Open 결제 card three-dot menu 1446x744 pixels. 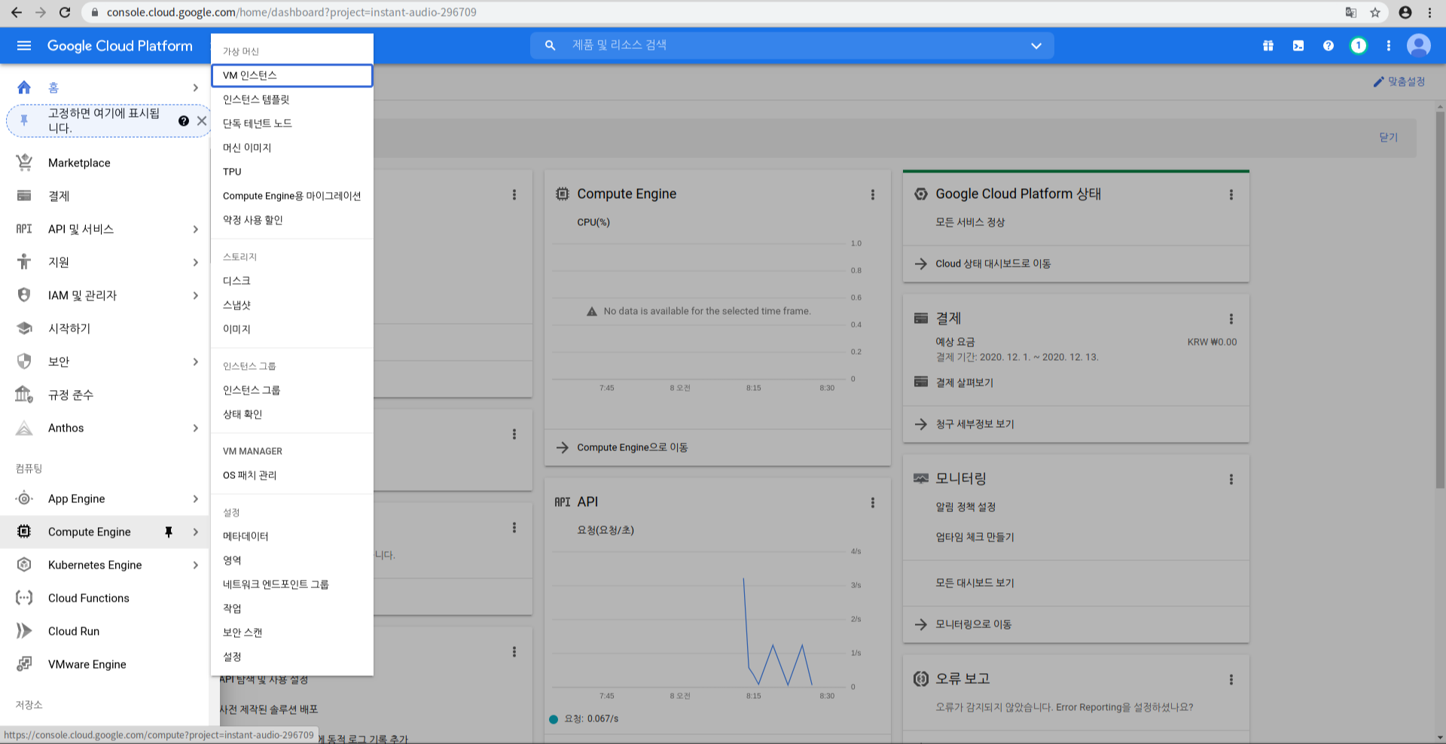click(1231, 319)
